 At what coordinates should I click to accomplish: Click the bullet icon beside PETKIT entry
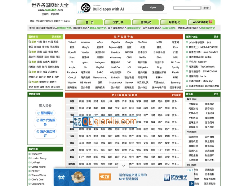click(x=29, y=171)
